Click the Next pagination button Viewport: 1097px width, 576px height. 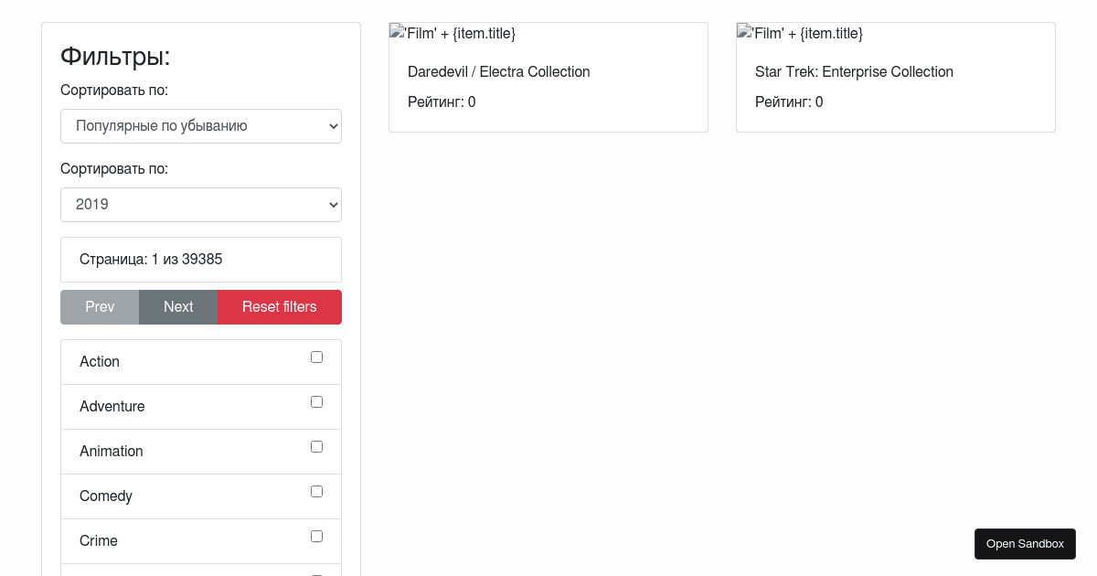pos(178,306)
